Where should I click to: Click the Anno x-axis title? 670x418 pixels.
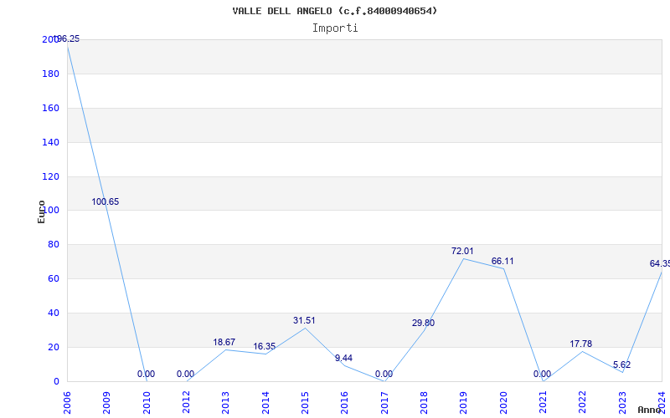(x=649, y=410)
